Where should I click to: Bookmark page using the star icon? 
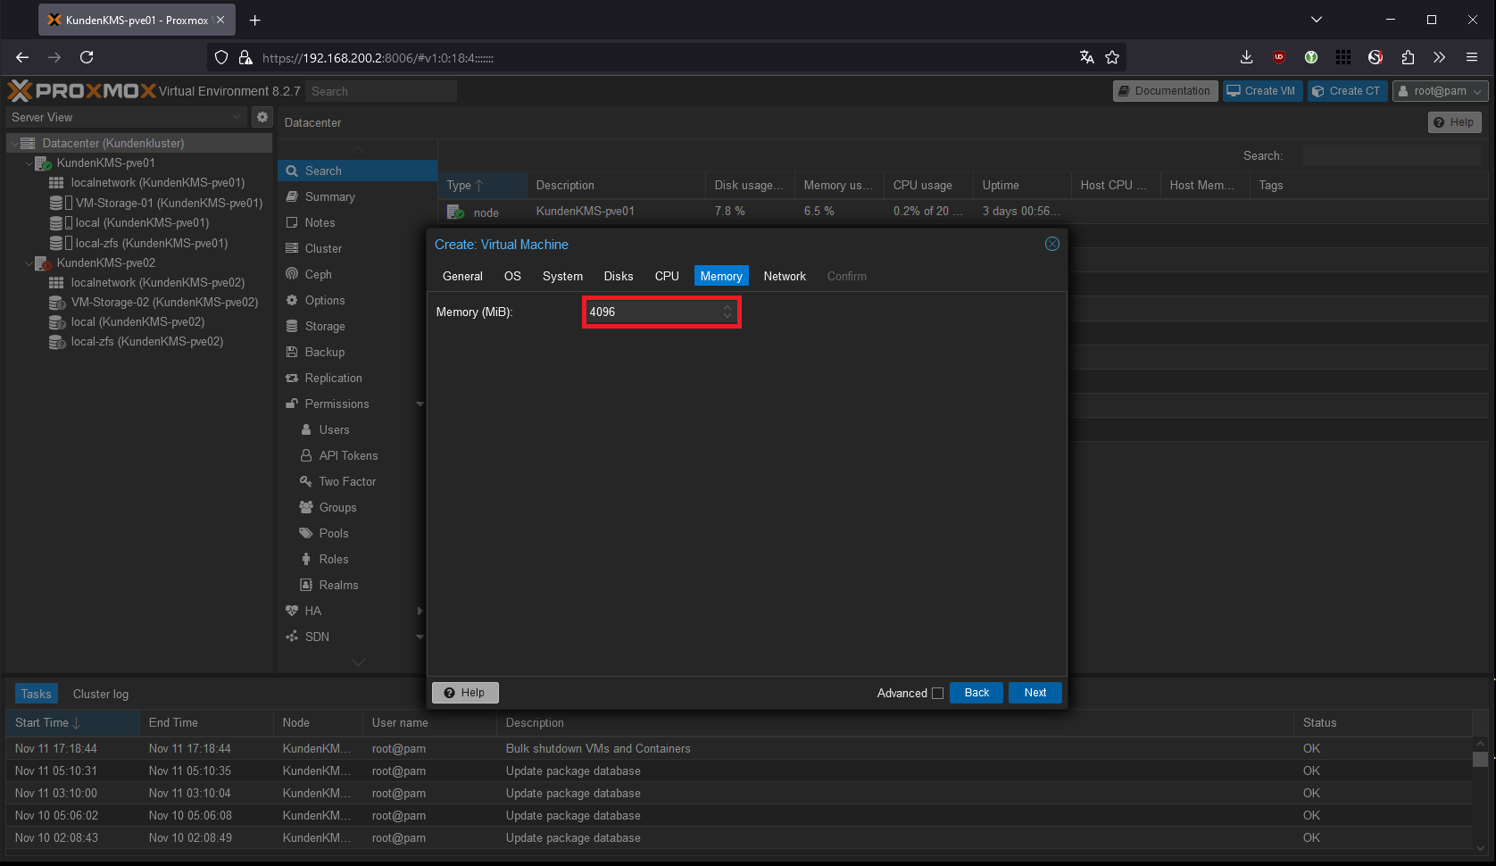click(1112, 57)
